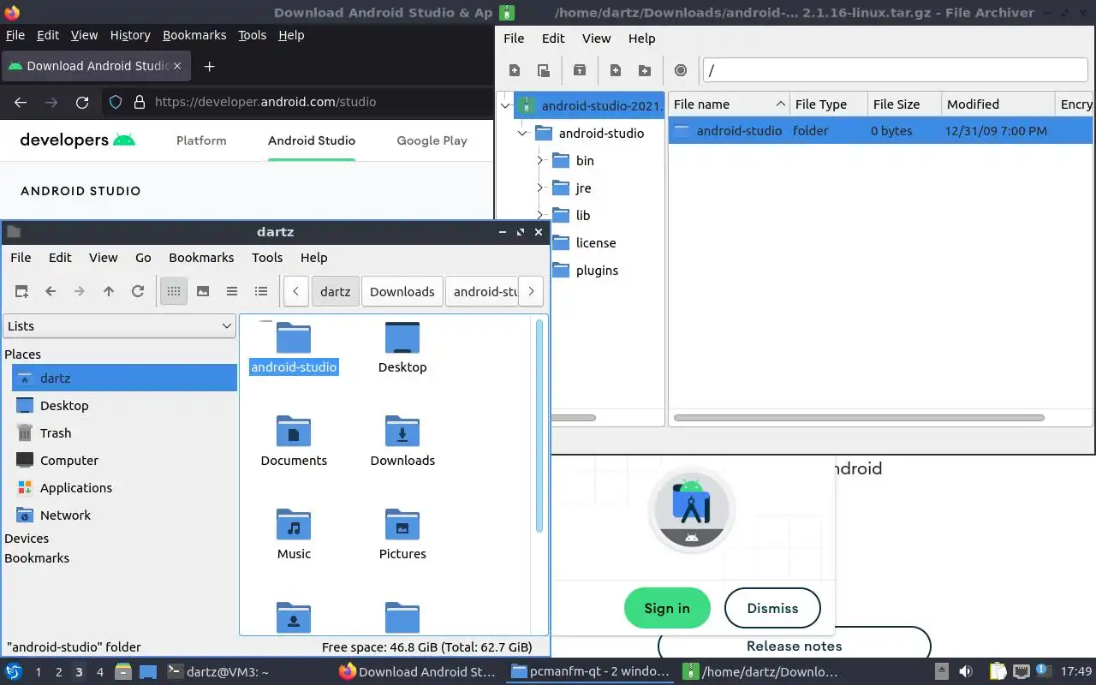Reload folder in file manager toolbar
Viewport: 1096px width, 685px height.
[138, 291]
